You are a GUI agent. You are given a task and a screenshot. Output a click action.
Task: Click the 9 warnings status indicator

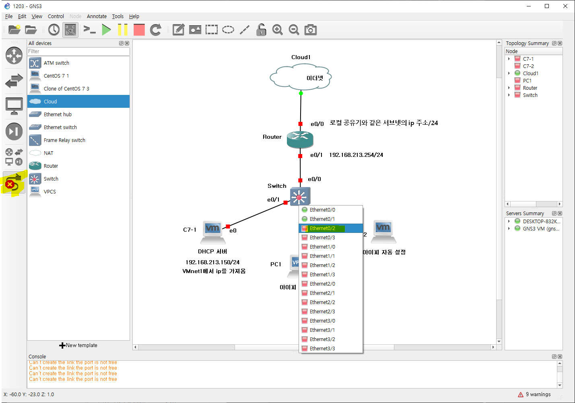tap(534, 395)
